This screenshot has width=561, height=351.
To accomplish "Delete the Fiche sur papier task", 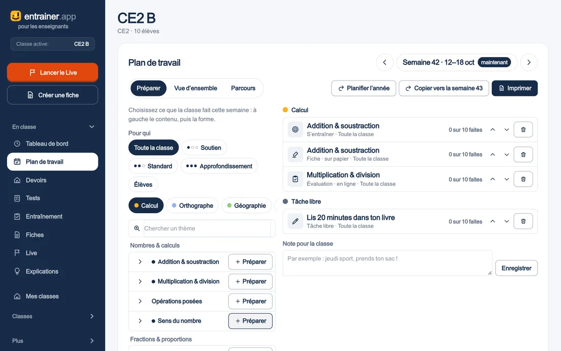I will [x=523, y=155].
